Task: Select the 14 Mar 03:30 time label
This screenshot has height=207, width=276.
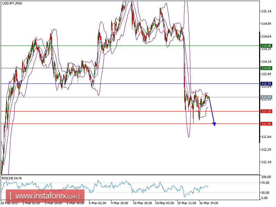Action: click(165, 203)
